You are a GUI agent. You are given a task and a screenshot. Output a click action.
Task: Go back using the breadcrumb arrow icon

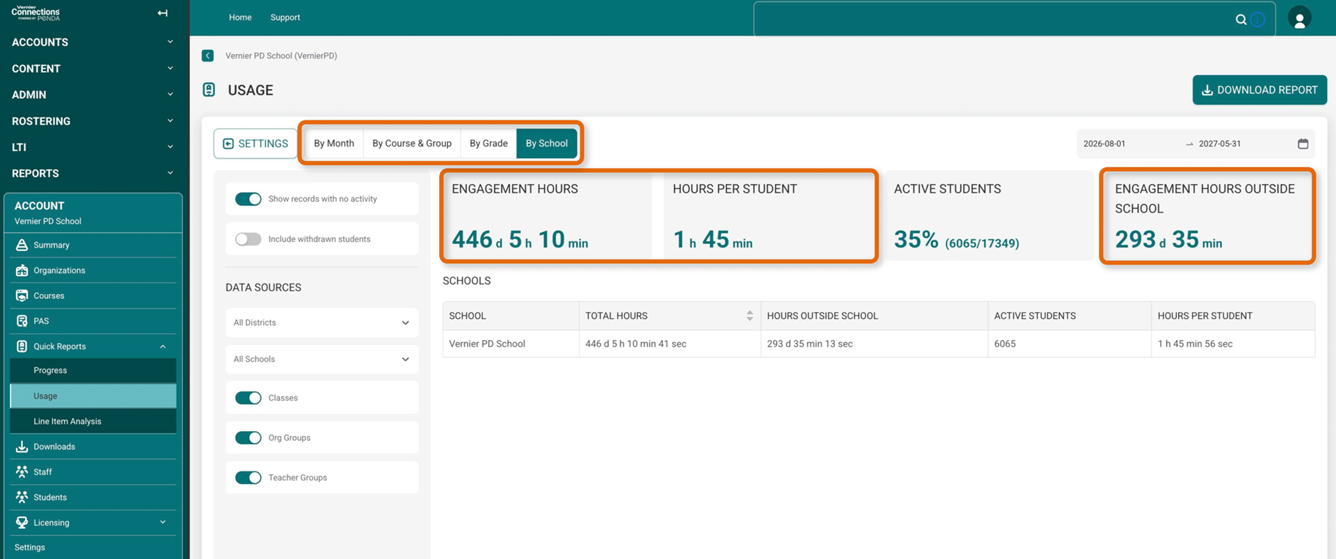(207, 56)
